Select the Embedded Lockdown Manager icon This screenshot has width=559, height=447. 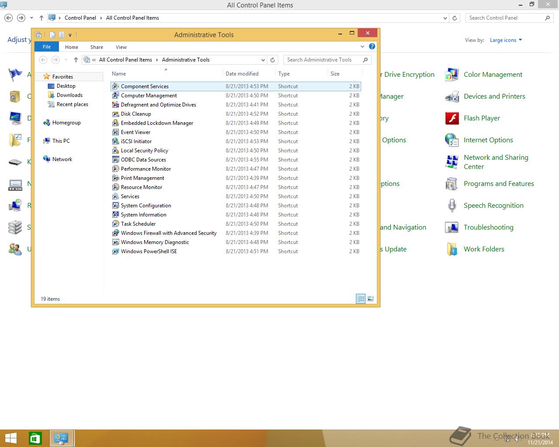click(115, 123)
